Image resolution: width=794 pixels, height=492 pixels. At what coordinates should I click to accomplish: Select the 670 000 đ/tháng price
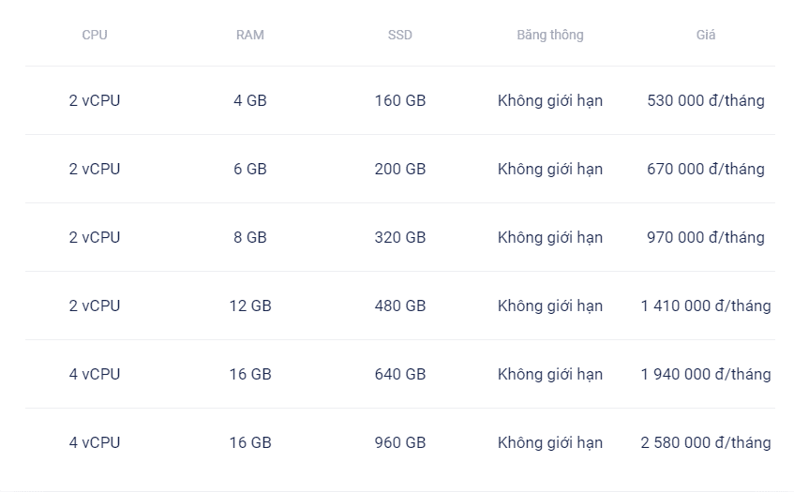[x=705, y=169]
